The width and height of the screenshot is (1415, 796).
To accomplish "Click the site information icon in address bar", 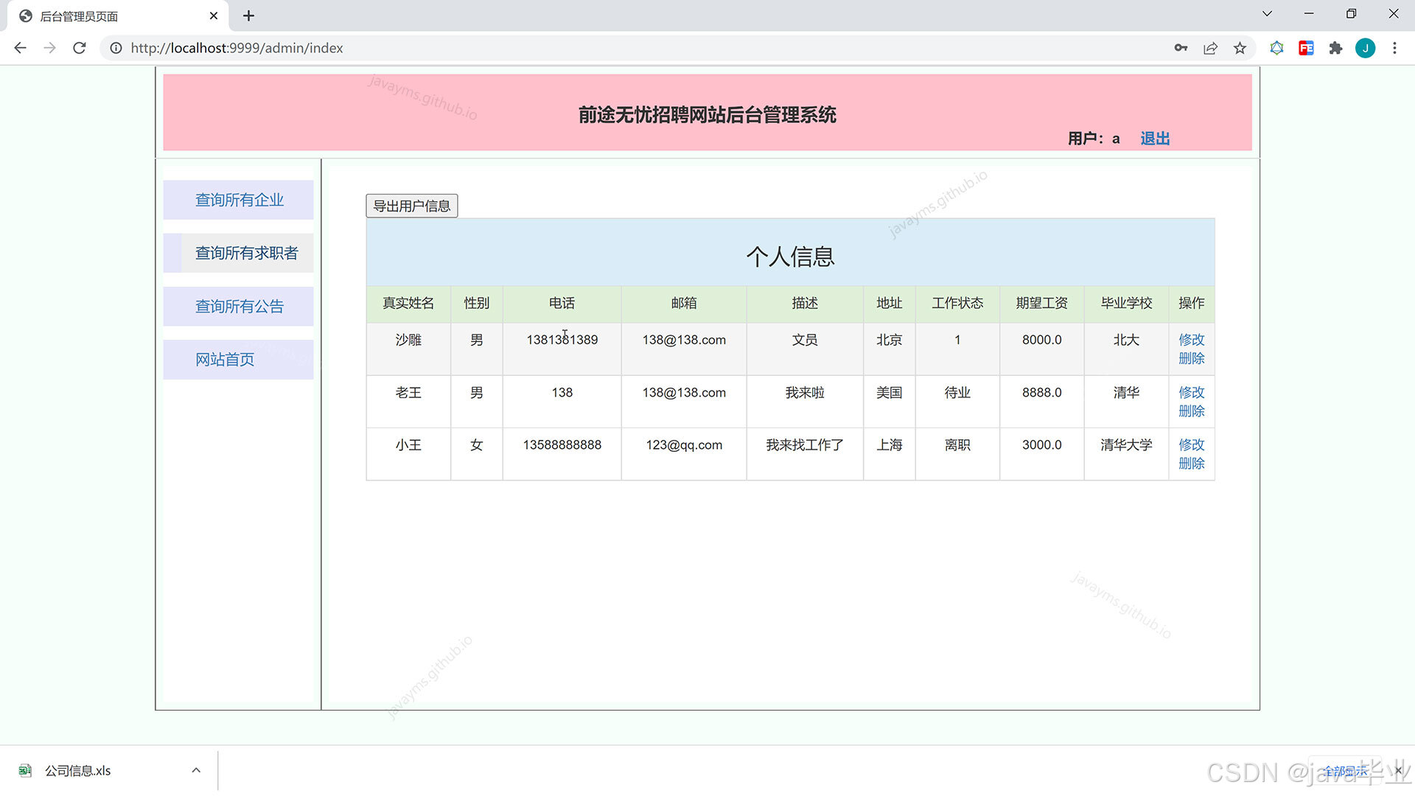I will point(116,48).
